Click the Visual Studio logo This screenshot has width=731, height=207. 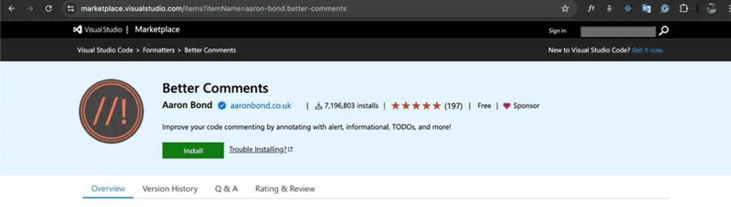[97, 30]
